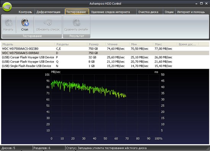Select the Single Flash Reader USB Device row
The image size is (210, 151).
point(105,66)
